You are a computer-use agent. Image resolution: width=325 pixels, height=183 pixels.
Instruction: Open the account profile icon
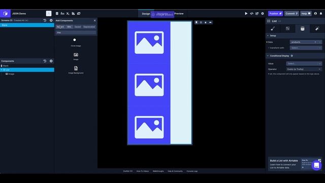(315, 14)
